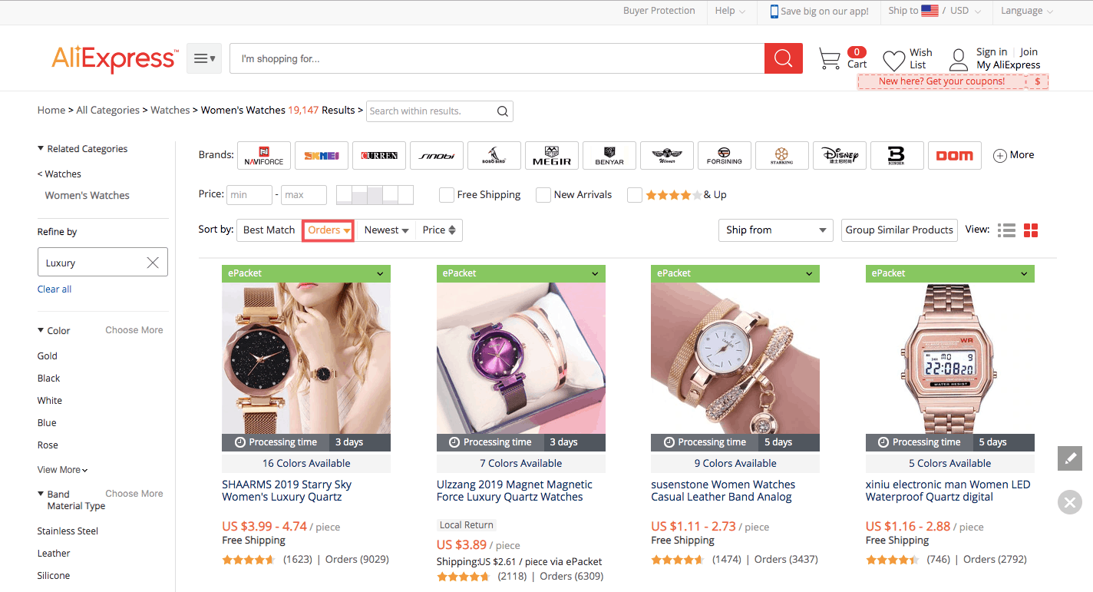Image resolution: width=1093 pixels, height=592 pixels.
Task: Open the Ship from dropdown
Action: [777, 230]
